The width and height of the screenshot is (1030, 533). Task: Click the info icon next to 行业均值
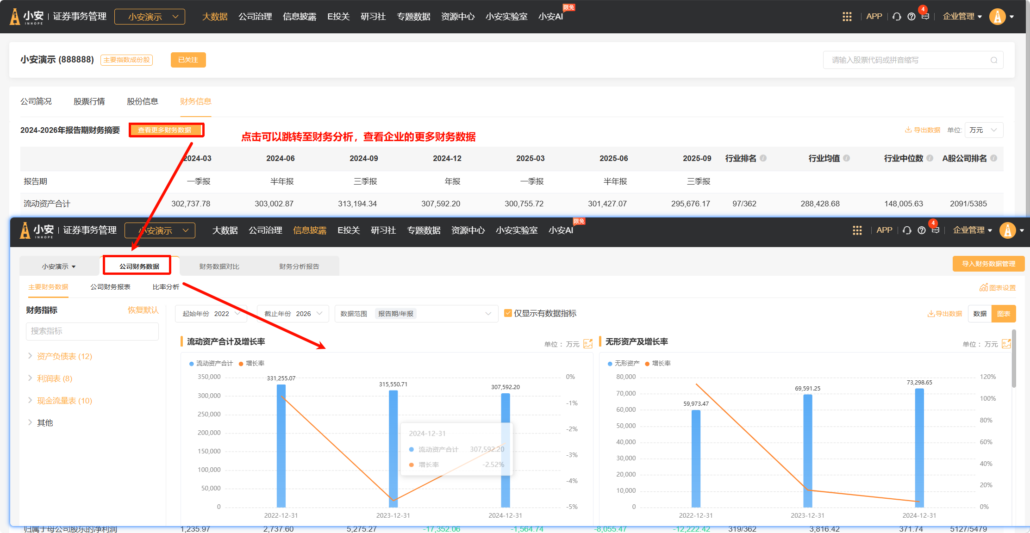pos(847,158)
